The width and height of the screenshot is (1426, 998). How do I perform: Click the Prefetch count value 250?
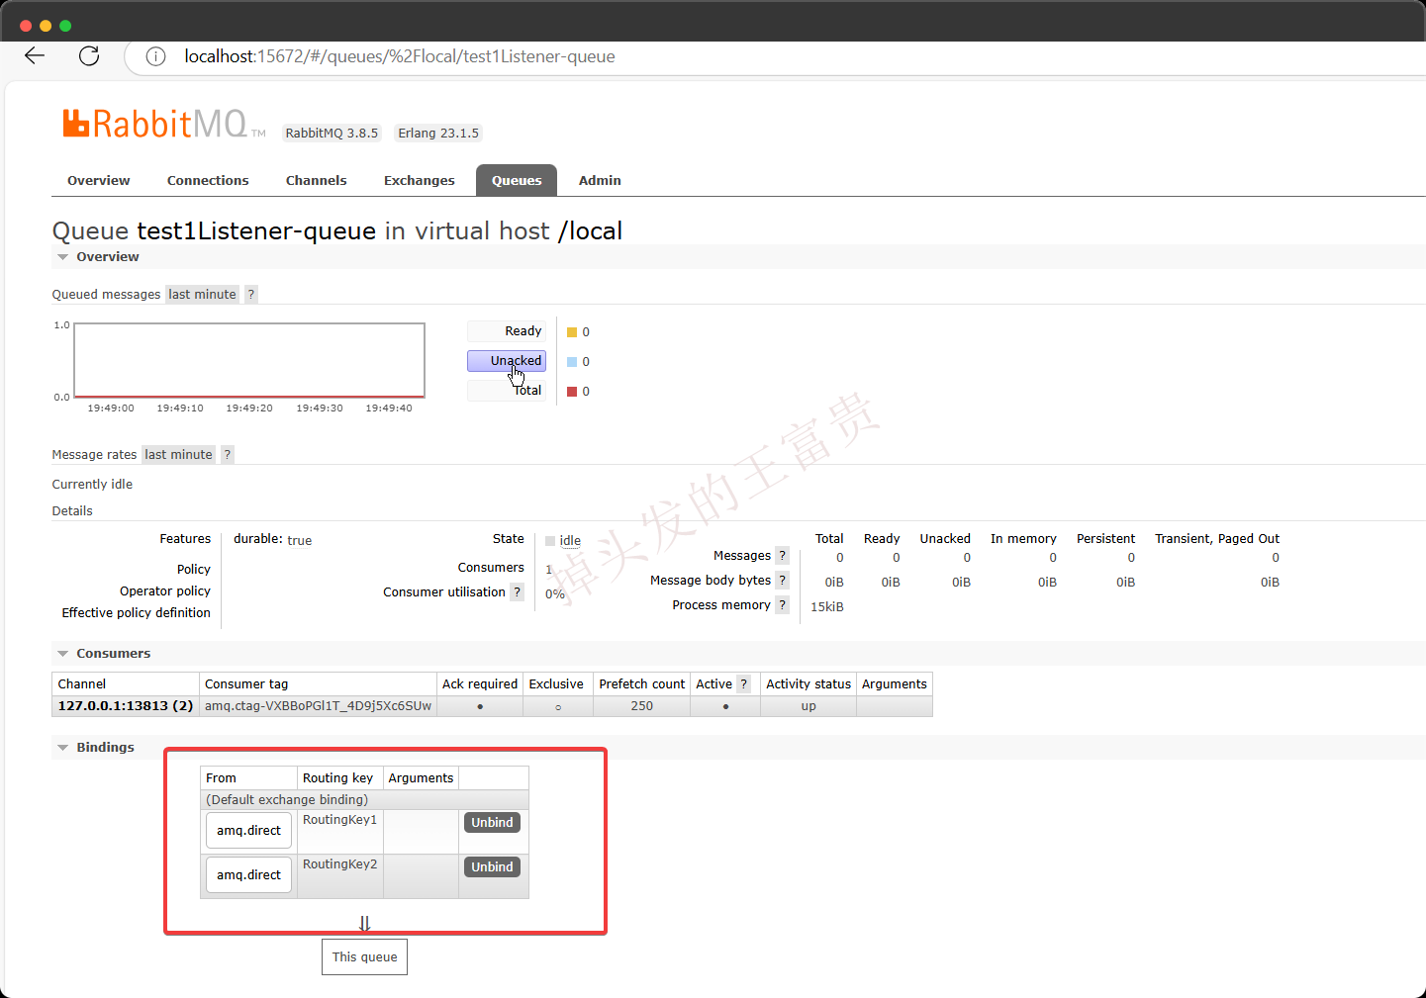click(x=642, y=705)
